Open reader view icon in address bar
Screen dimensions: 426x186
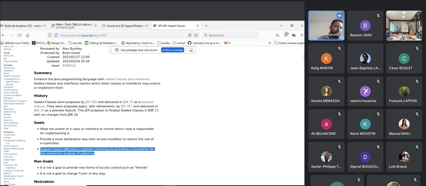pos(190,35)
